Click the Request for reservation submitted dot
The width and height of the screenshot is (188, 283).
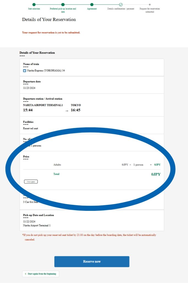pyautogui.click(x=150, y=4)
